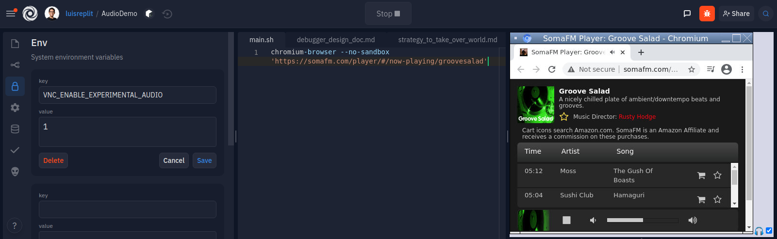Image resolution: width=777 pixels, height=239 pixels.
Task: Stop SomaFM playback
Action: click(566, 220)
